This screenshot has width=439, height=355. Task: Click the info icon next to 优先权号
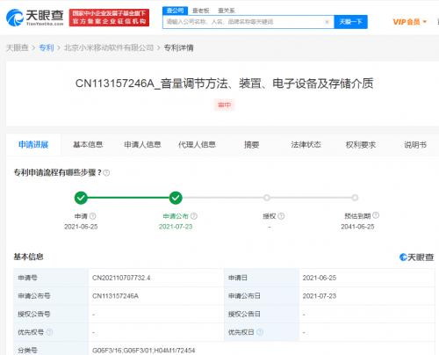50,332
